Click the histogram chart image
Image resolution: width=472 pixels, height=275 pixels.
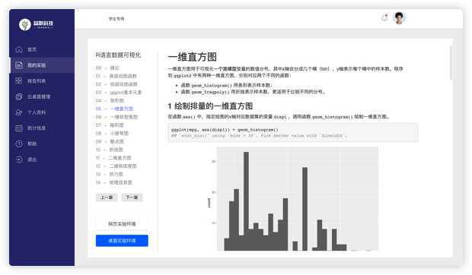click(x=292, y=199)
